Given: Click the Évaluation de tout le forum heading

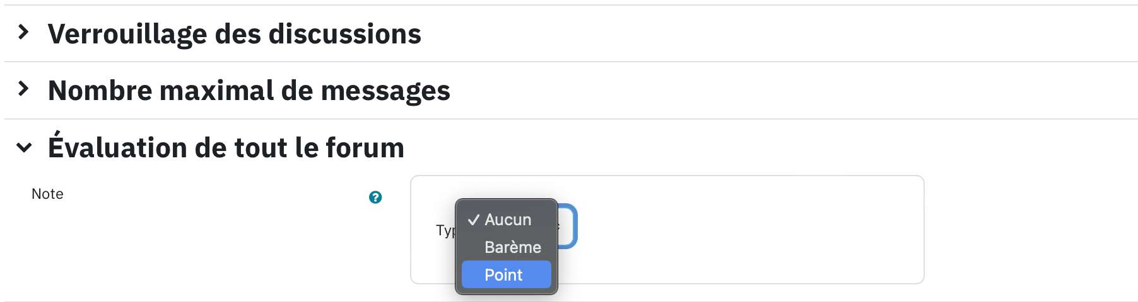Looking at the screenshot, I should pos(226,147).
